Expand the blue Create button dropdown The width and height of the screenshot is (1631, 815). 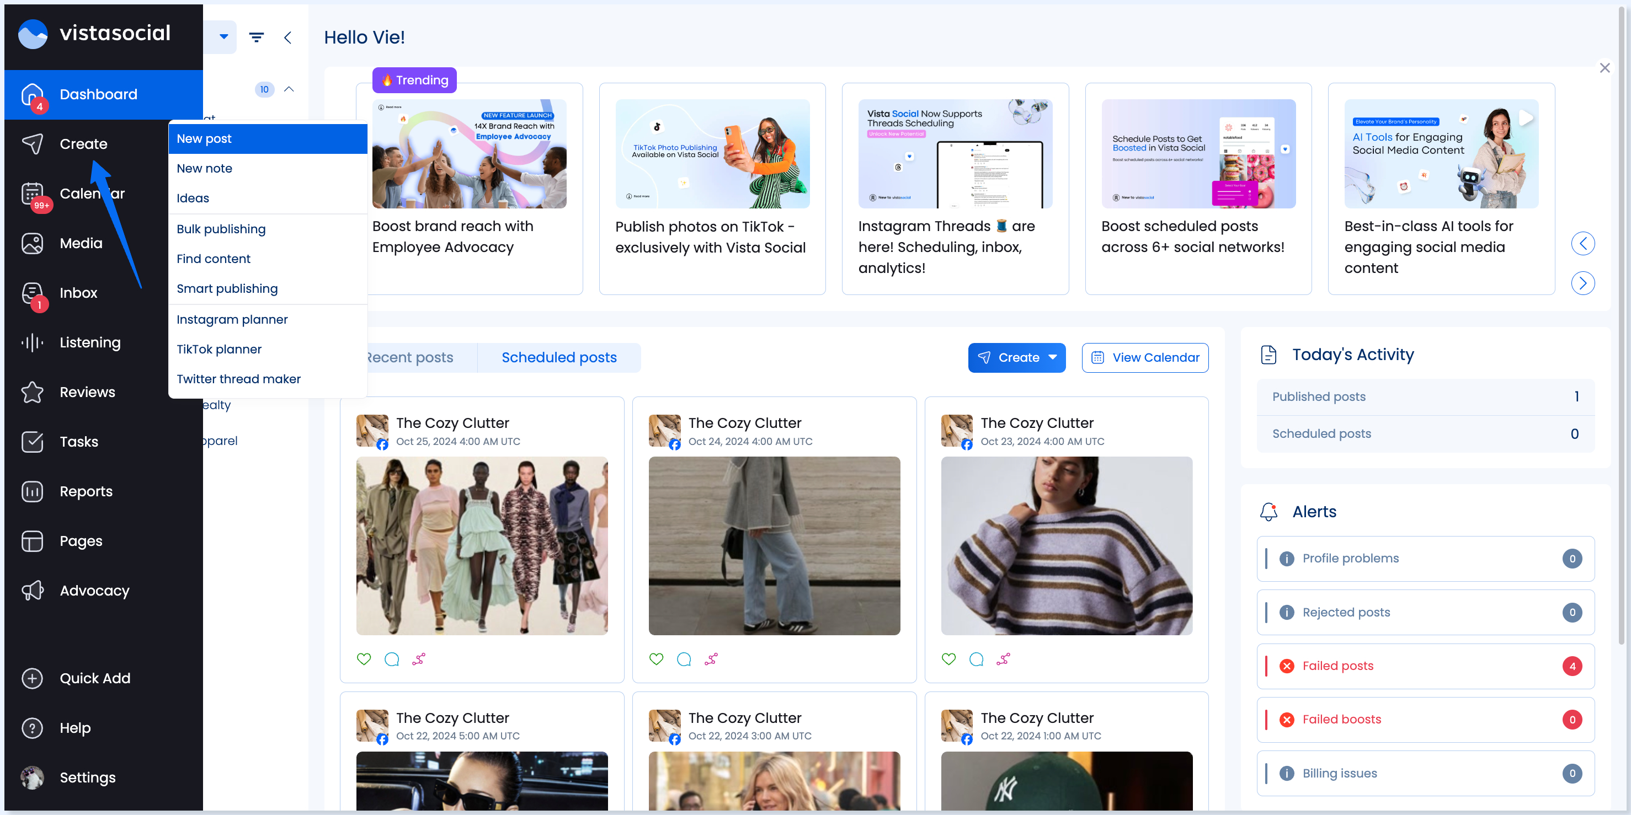[1053, 357]
